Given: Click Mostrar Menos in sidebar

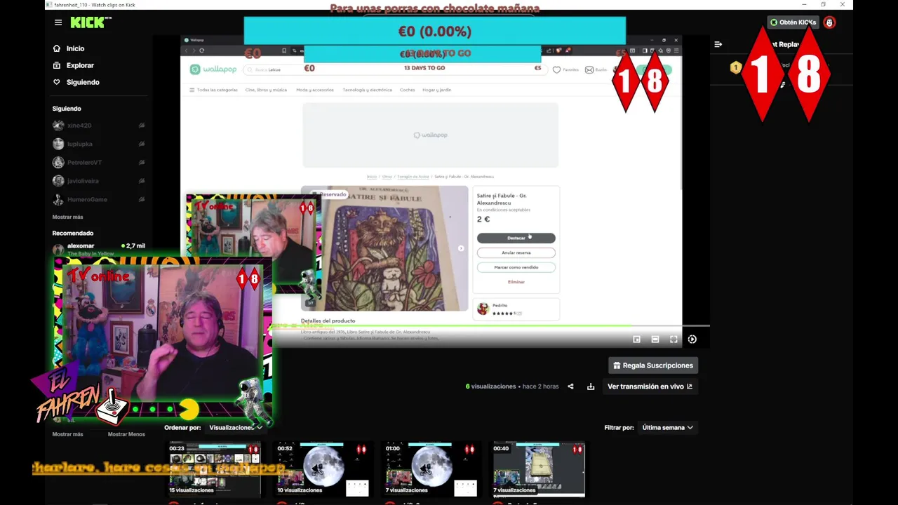Looking at the screenshot, I should [x=126, y=434].
